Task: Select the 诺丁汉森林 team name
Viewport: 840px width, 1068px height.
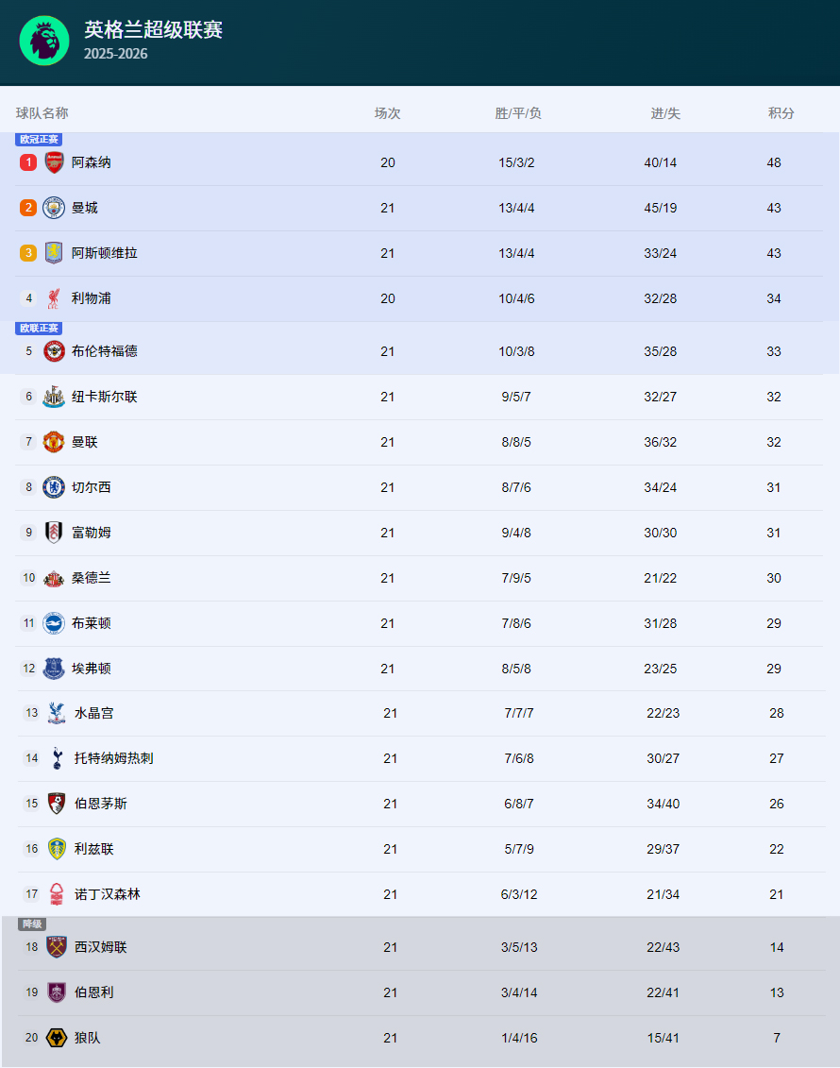Action: (108, 894)
